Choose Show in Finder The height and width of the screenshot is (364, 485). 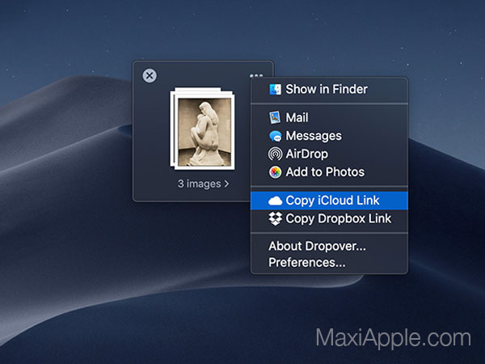tap(329, 90)
